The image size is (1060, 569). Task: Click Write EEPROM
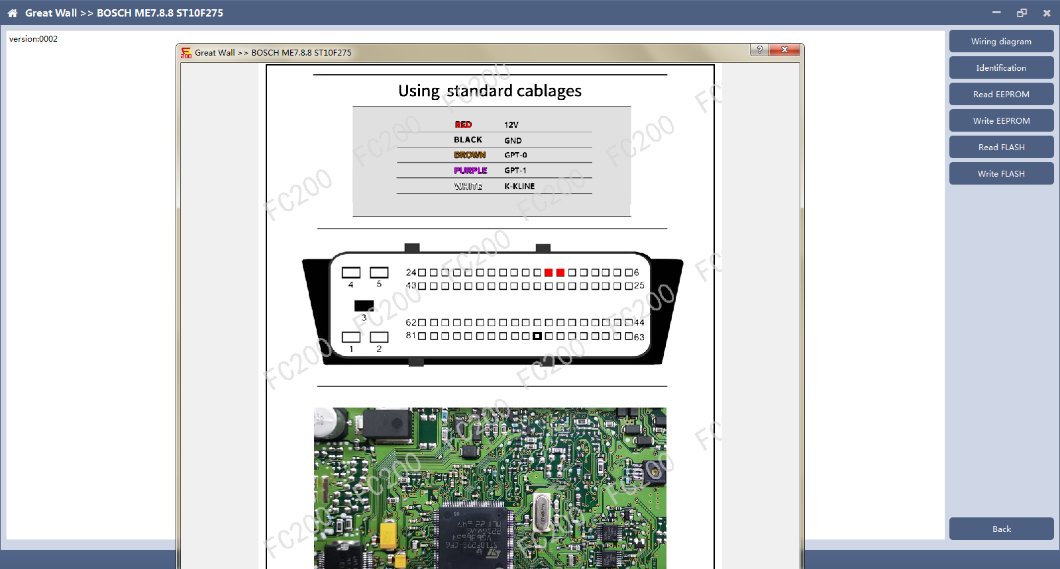(x=1001, y=120)
